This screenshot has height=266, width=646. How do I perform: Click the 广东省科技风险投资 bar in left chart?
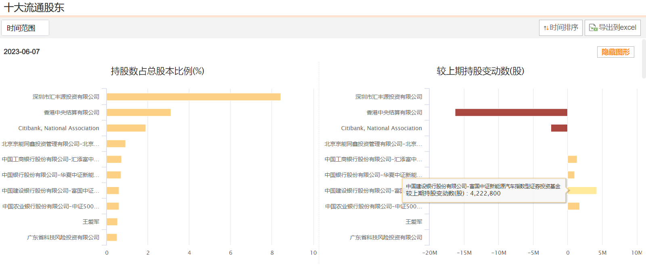click(112, 237)
